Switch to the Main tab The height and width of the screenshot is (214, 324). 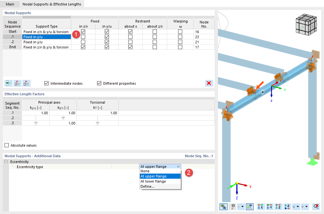point(10,4)
